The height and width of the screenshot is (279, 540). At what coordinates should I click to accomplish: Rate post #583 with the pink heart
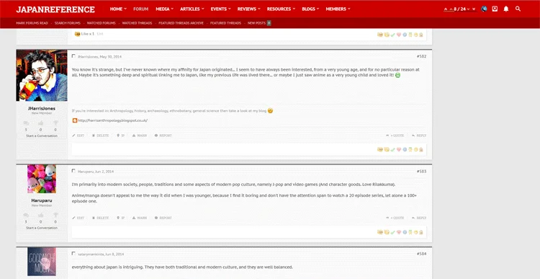click(x=399, y=232)
